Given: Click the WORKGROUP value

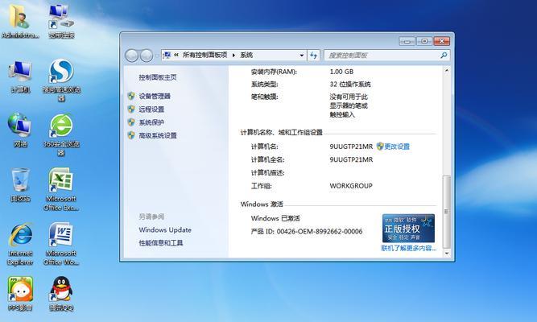Looking at the screenshot, I should pyautogui.click(x=351, y=186).
